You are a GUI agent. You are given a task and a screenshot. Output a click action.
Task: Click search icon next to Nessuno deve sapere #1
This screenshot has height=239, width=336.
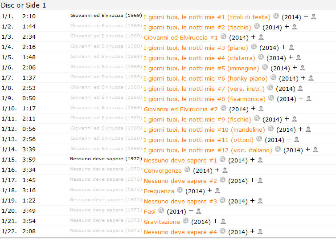pyautogui.click(x=223, y=159)
